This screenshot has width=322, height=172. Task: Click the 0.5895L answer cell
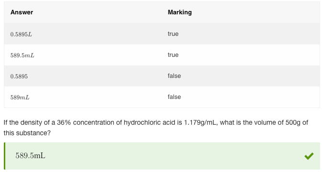[21, 34]
